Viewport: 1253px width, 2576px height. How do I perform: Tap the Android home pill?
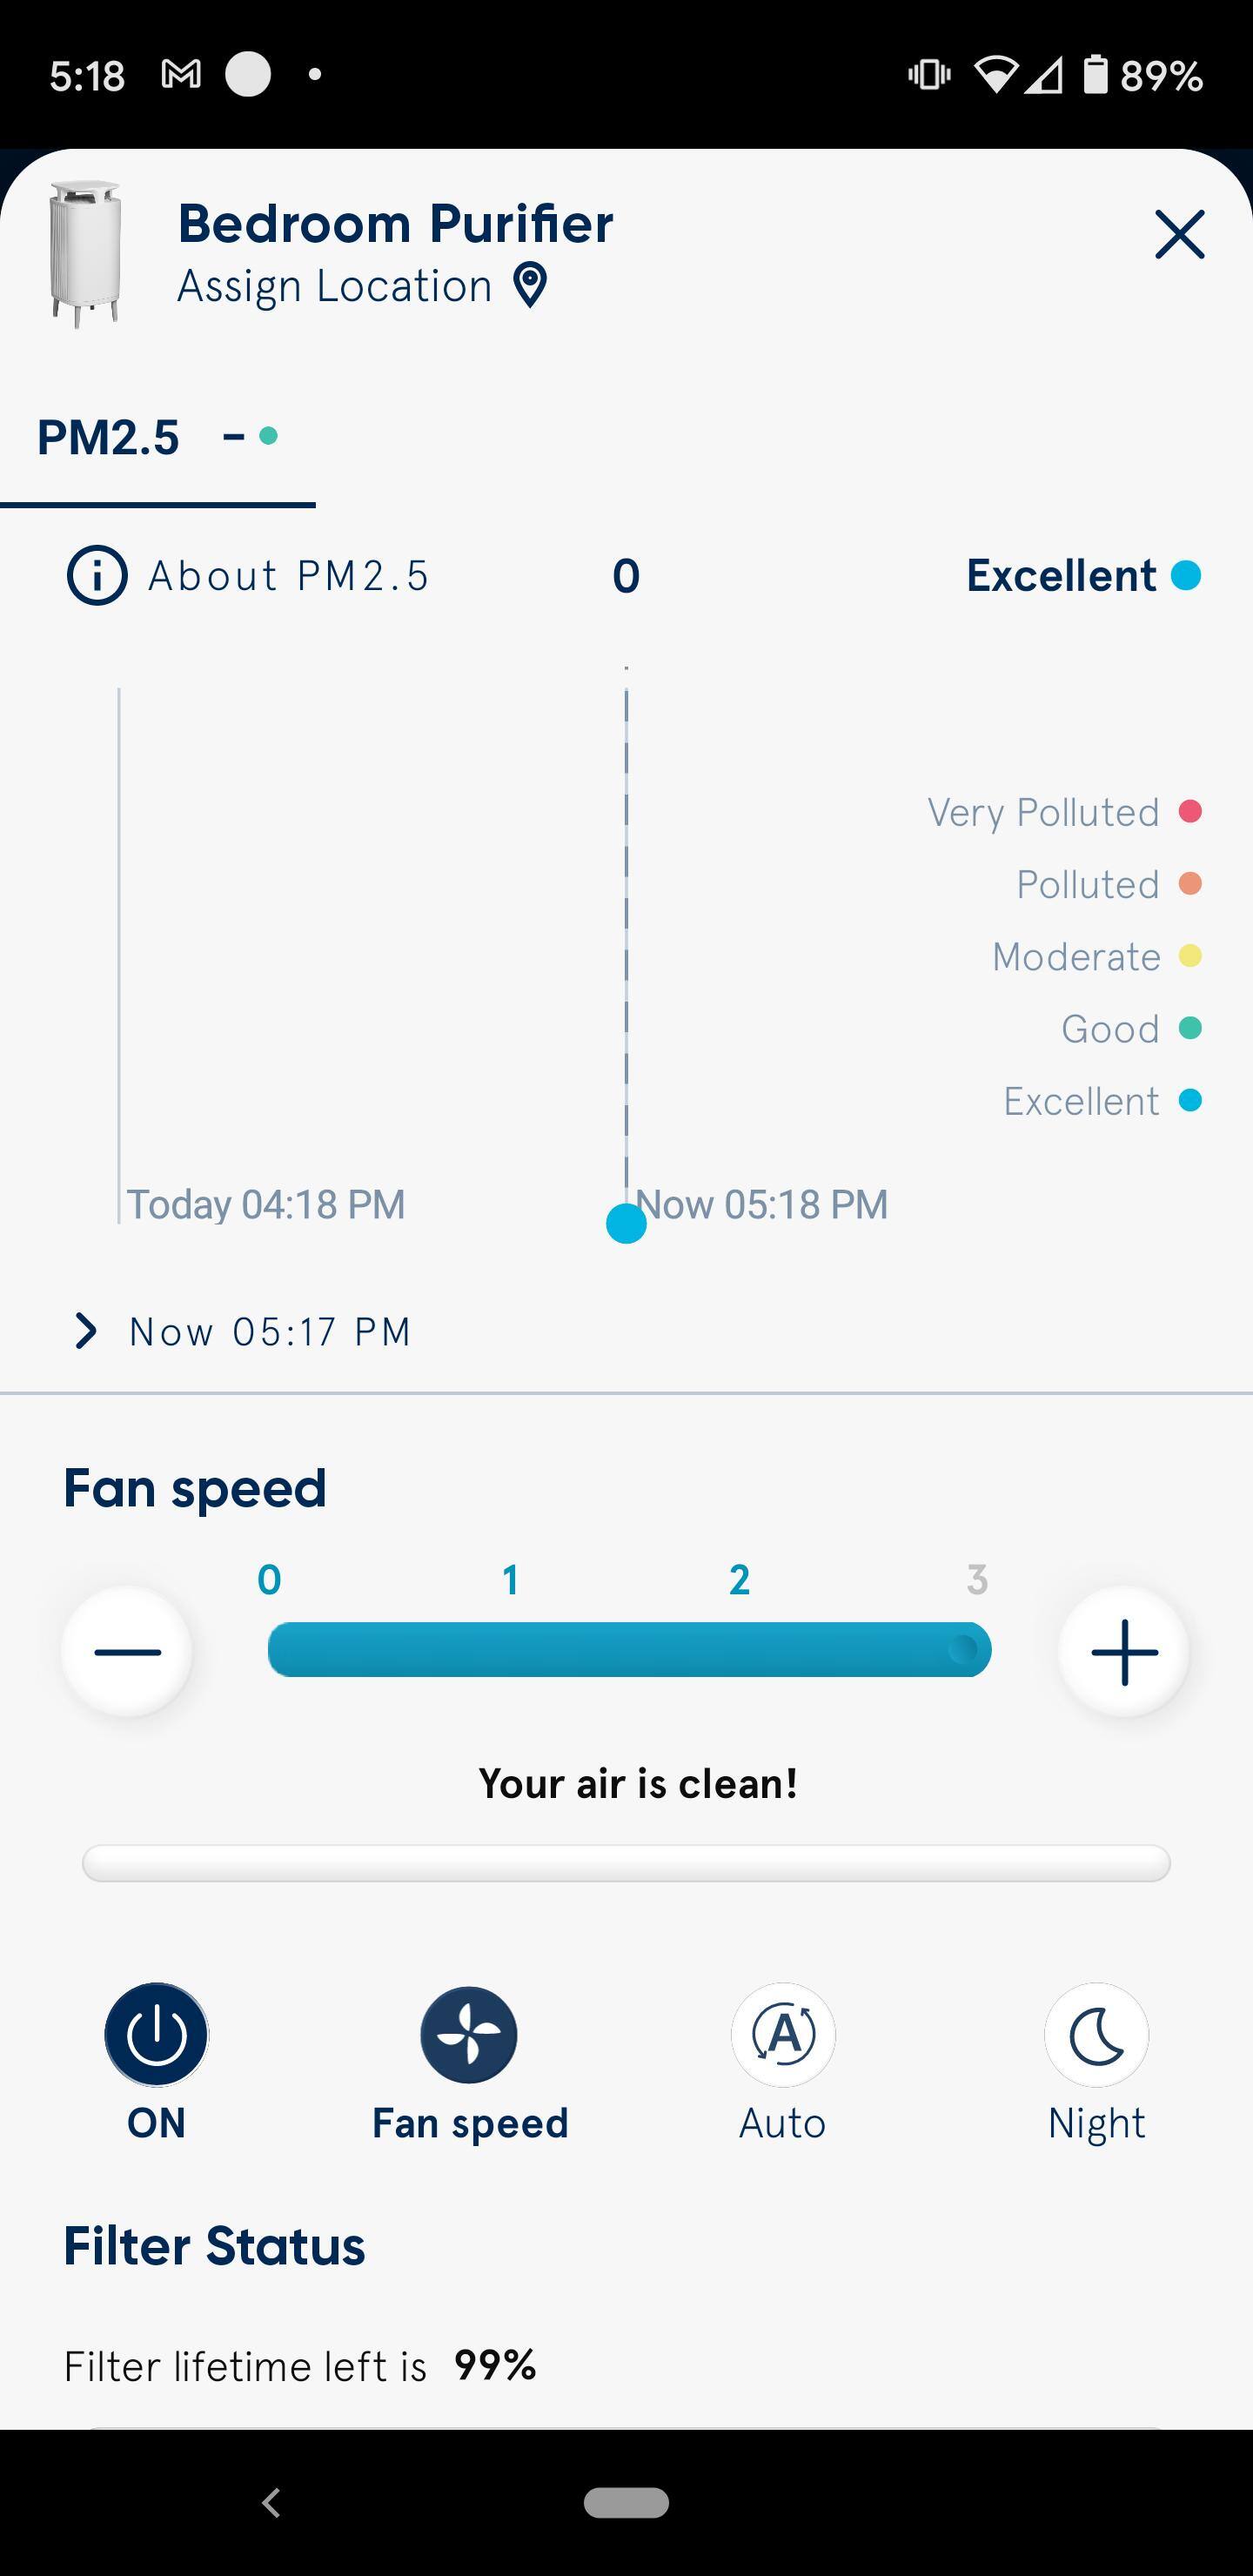[626, 2502]
